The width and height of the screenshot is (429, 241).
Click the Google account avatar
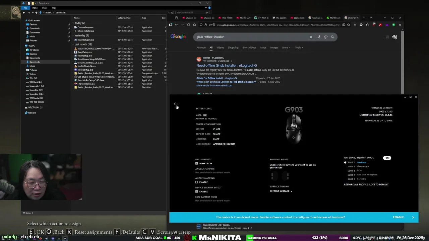click(x=394, y=37)
